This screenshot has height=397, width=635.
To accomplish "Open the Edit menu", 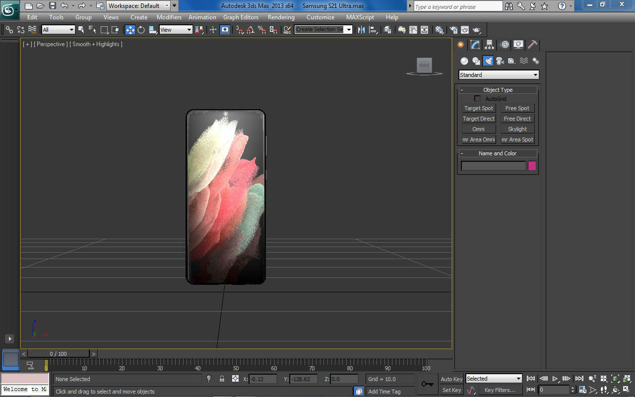I will tap(32, 17).
